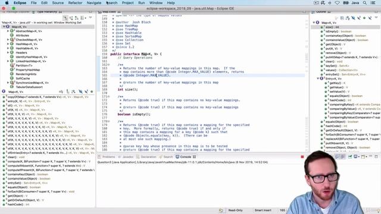Screen dimensions: 381x214
Task: Open the Open Console dropdown
Action: point(367,157)
